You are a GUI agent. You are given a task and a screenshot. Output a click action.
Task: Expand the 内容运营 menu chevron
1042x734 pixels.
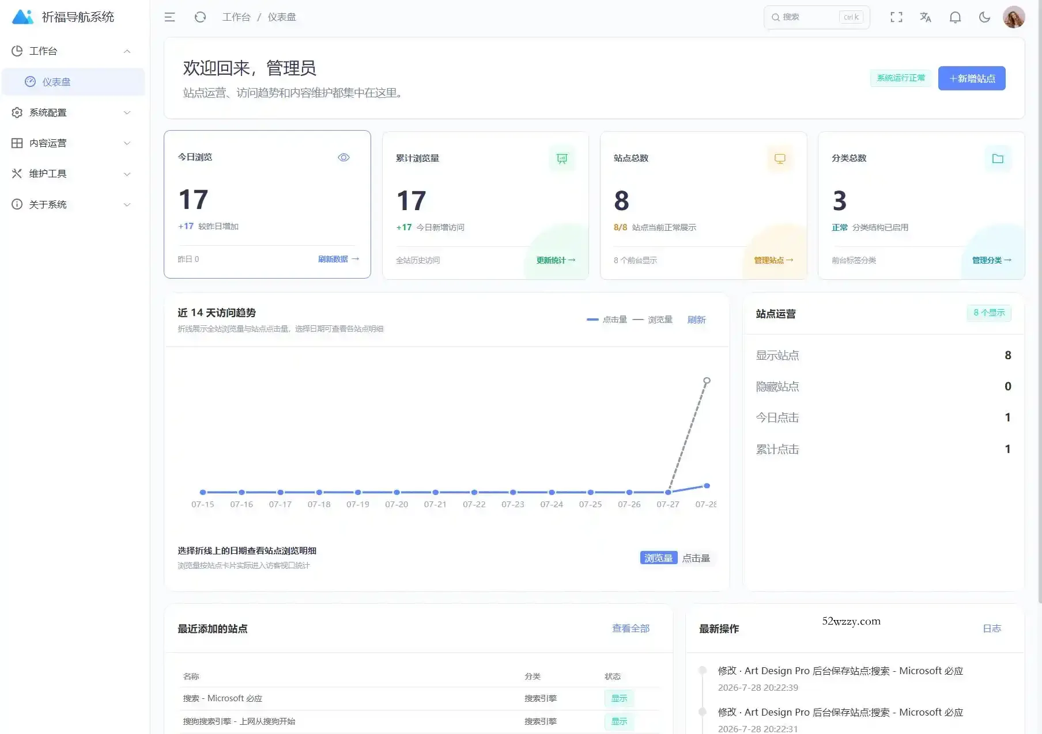[x=127, y=143]
